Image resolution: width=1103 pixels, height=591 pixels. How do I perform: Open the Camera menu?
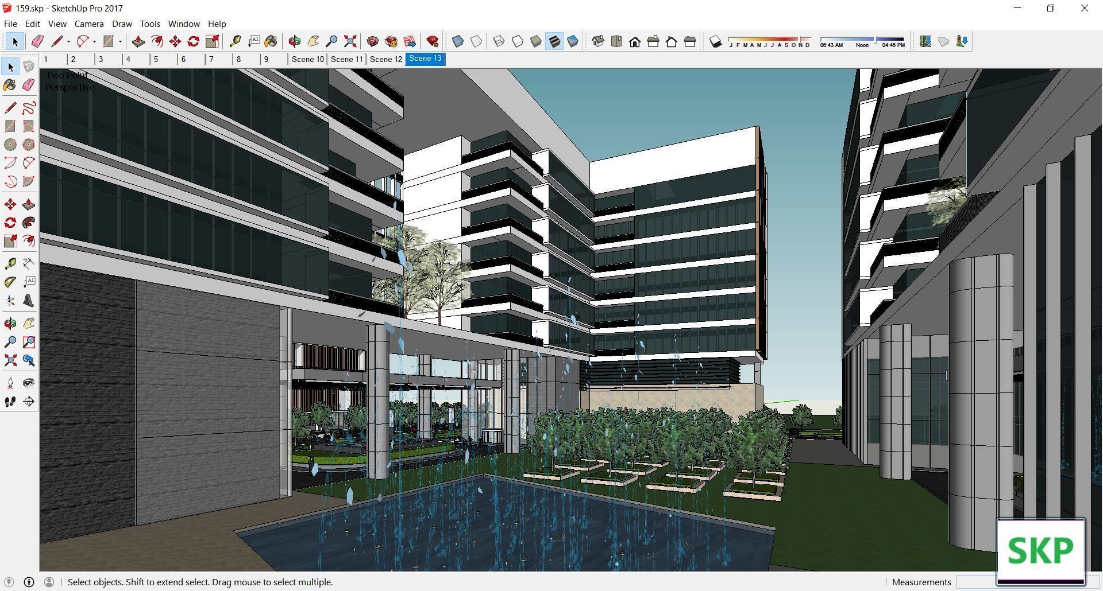(89, 24)
